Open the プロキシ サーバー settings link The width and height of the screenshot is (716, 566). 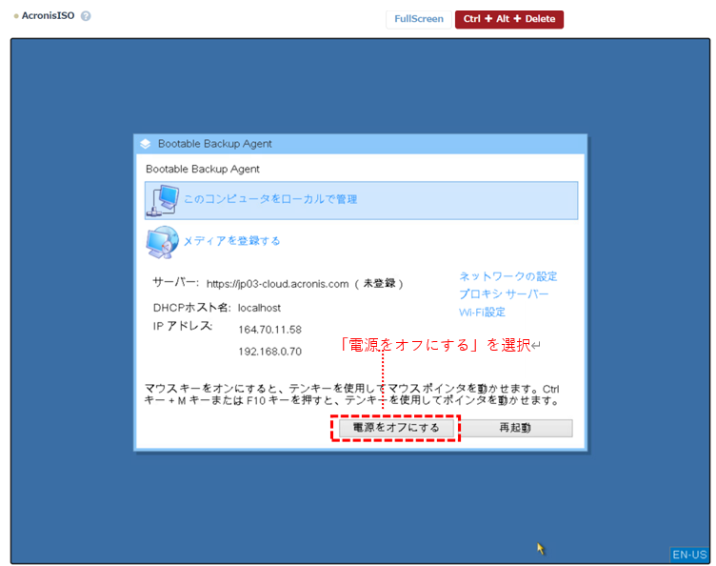click(x=504, y=294)
